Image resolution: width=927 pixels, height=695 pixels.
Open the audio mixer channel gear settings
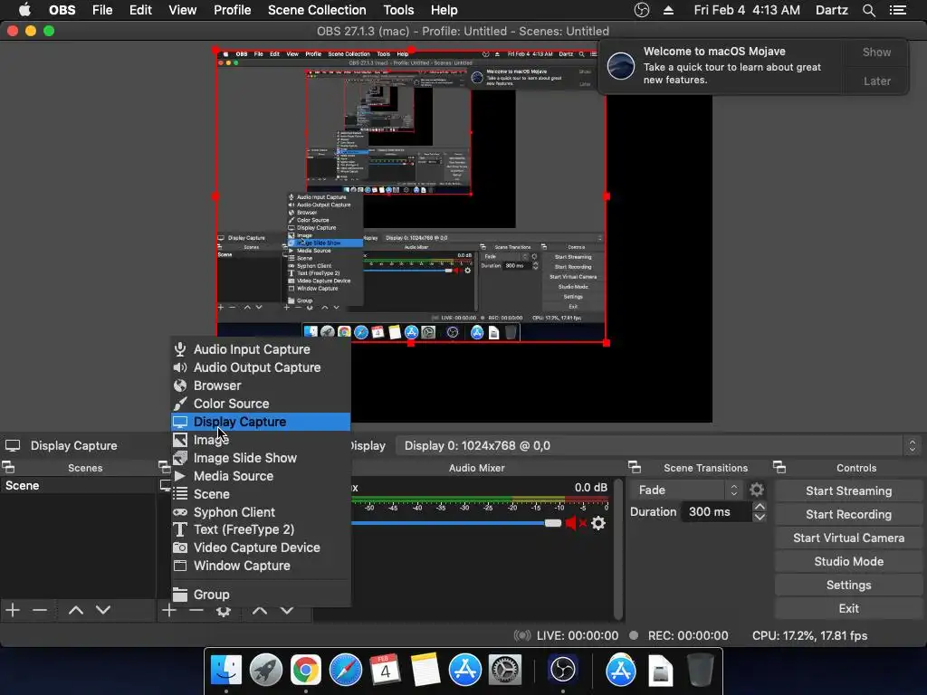[598, 523]
